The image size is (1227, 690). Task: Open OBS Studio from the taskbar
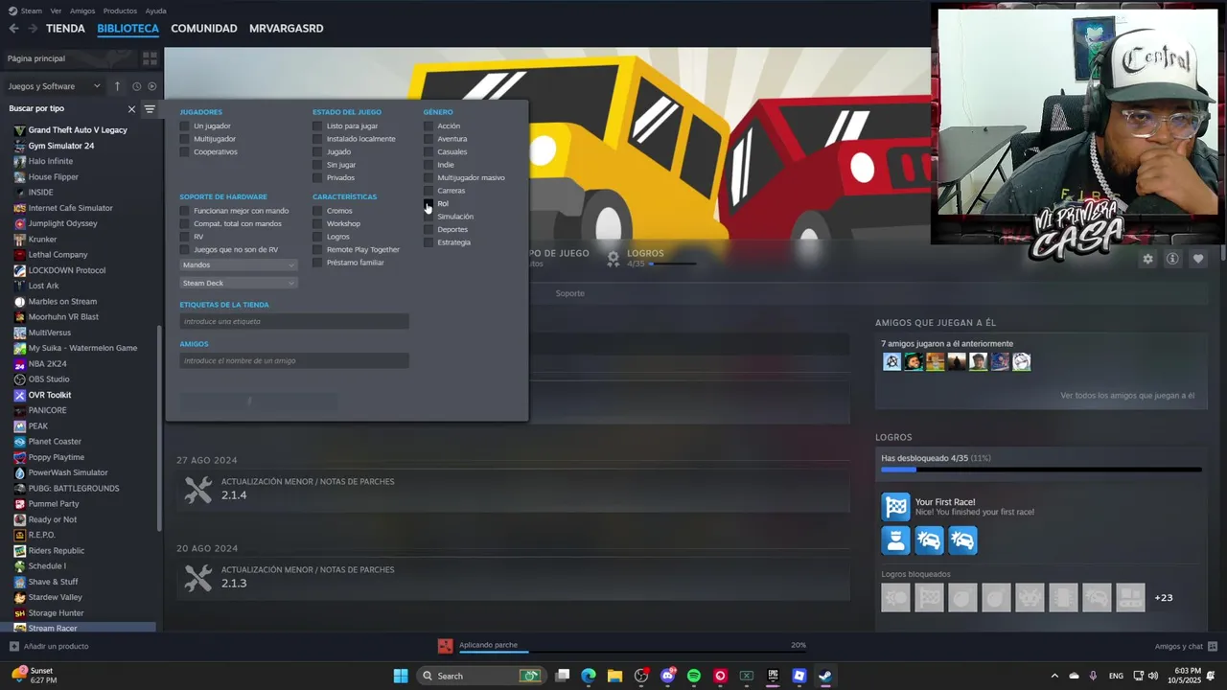click(641, 676)
